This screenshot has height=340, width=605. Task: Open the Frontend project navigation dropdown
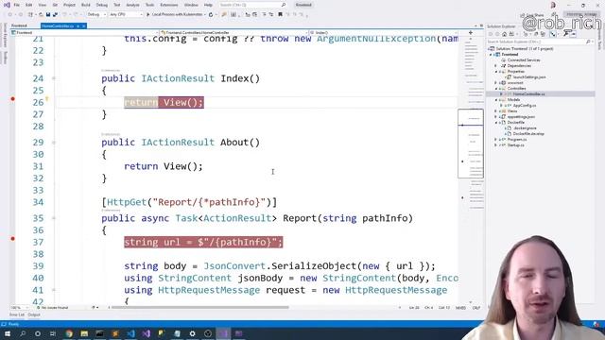pos(84,33)
